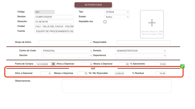Screen dimensions: 195x109
Task: Toggle the Alquilable checkbox
Action: point(105,22)
